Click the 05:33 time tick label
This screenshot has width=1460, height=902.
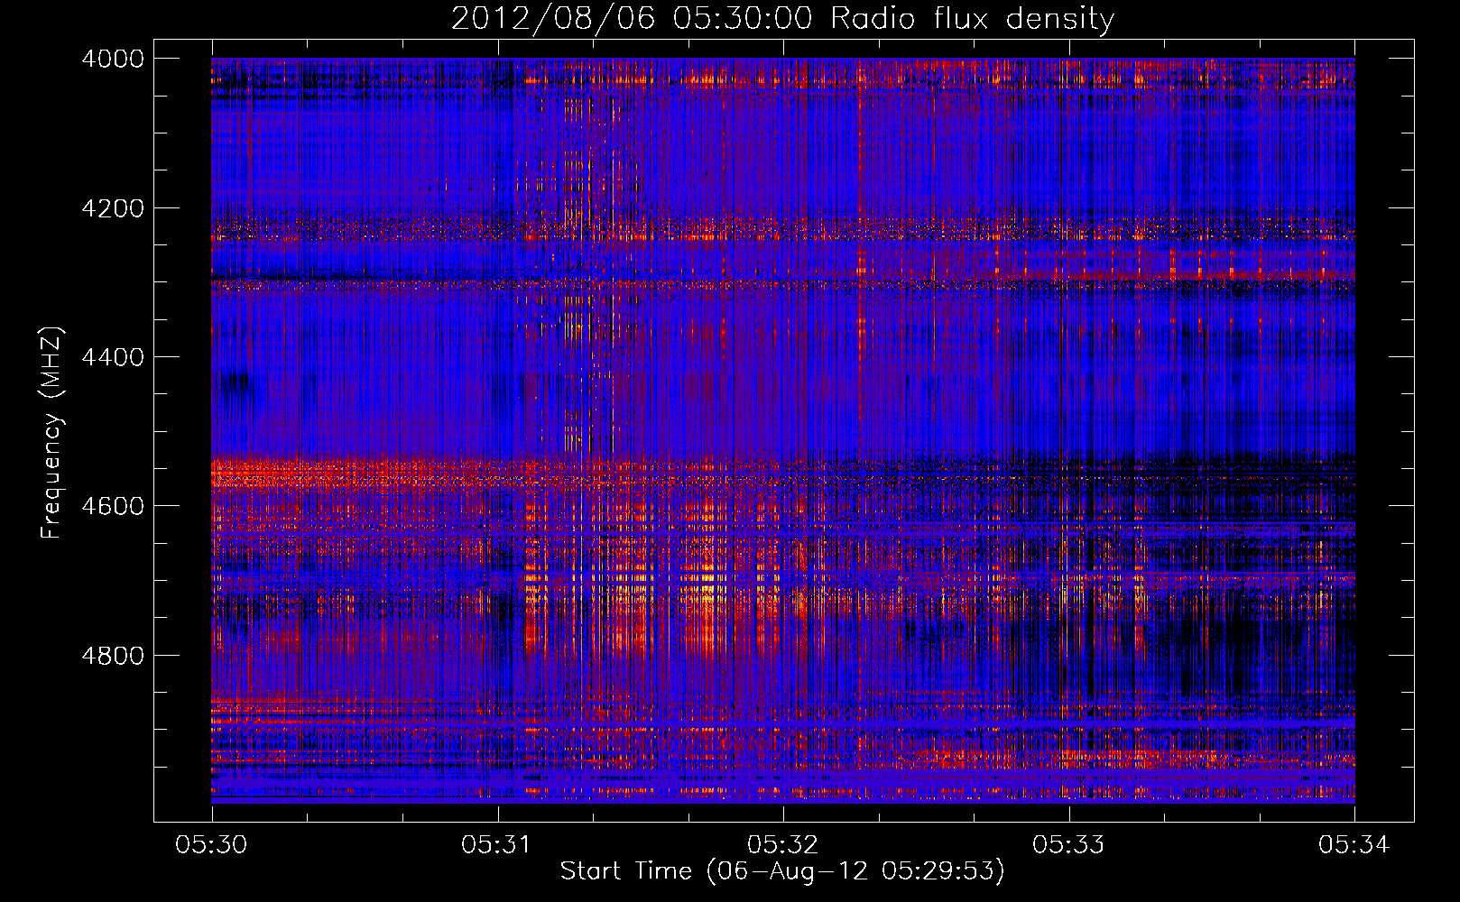click(1069, 845)
